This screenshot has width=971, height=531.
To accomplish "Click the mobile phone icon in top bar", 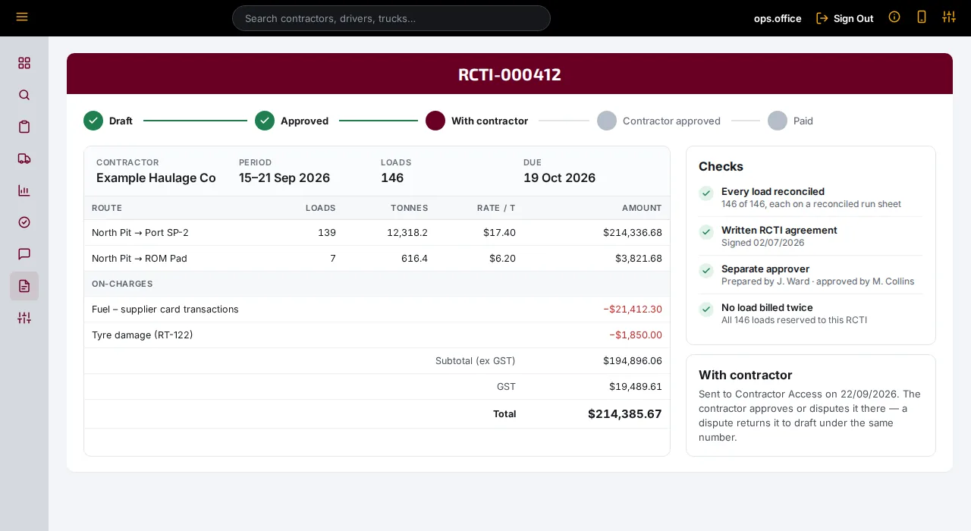I will [922, 17].
